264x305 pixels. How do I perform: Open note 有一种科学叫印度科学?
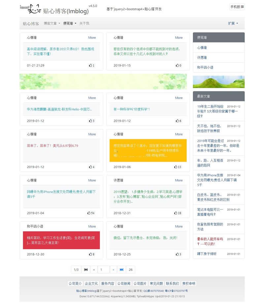(132, 109)
